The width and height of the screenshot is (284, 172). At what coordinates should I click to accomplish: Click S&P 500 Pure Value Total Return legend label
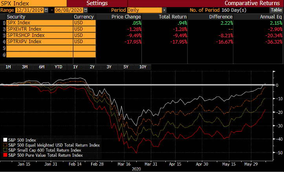(x=46, y=156)
